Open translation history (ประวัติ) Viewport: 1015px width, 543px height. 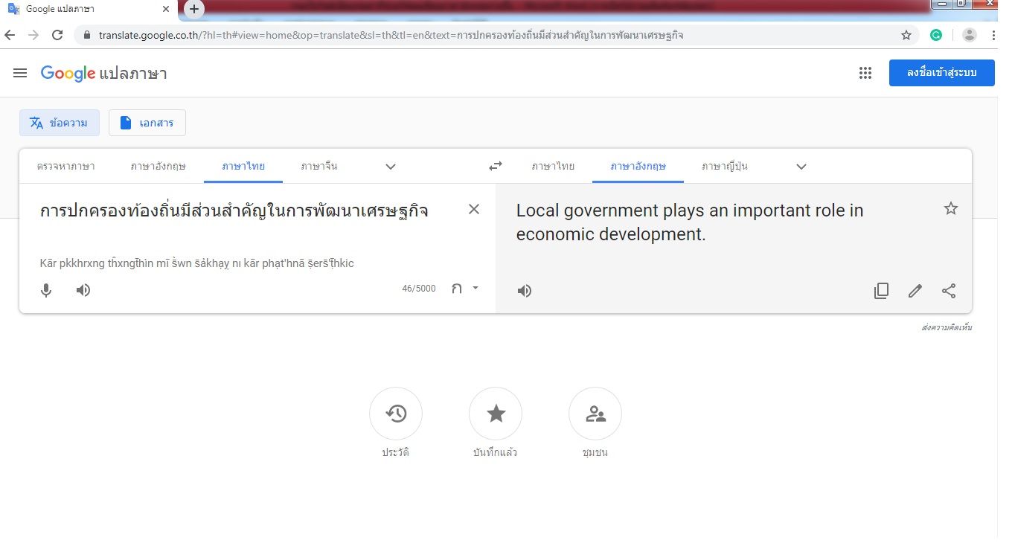point(396,414)
